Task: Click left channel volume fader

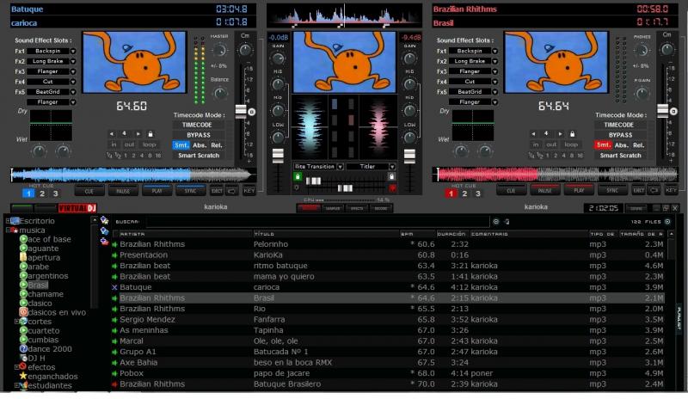Action: tap(278, 156)
